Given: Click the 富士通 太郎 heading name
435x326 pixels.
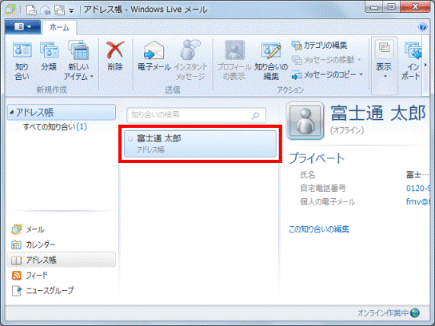Looking at the screenshot, I should coord(378,113).
